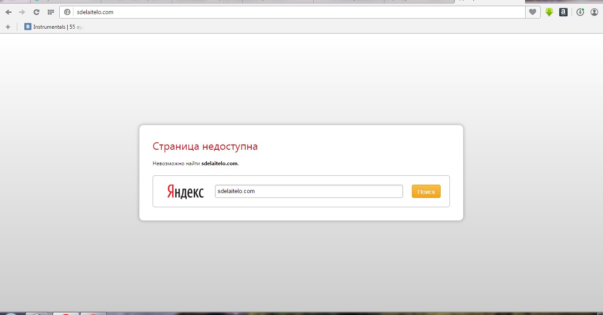
Task: Open the green download arrow extension
Action: coord(549,12)
